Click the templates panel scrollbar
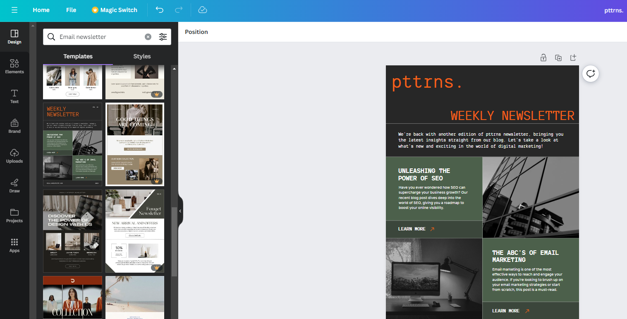This screenshot has width=627, height=319. [174, 242]
